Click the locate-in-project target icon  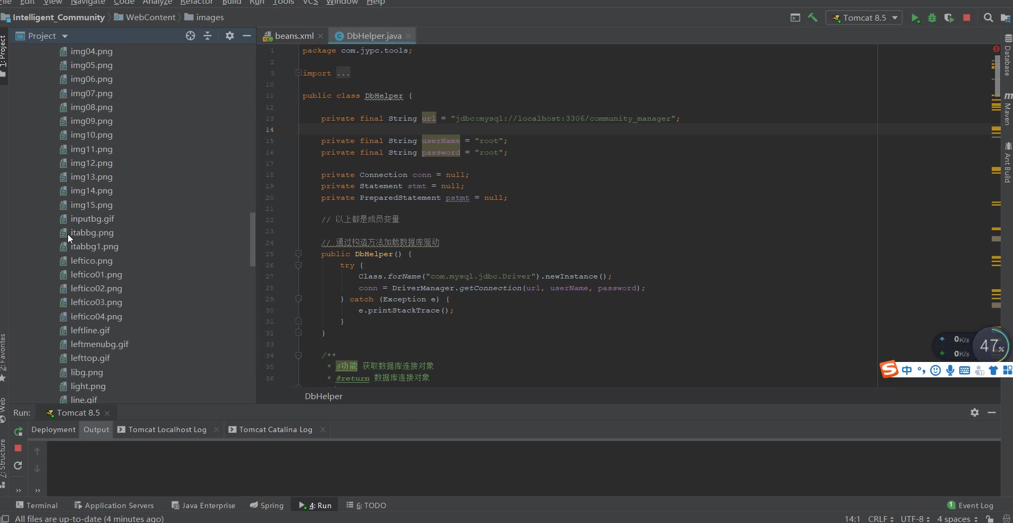click(x=190, y=36)
